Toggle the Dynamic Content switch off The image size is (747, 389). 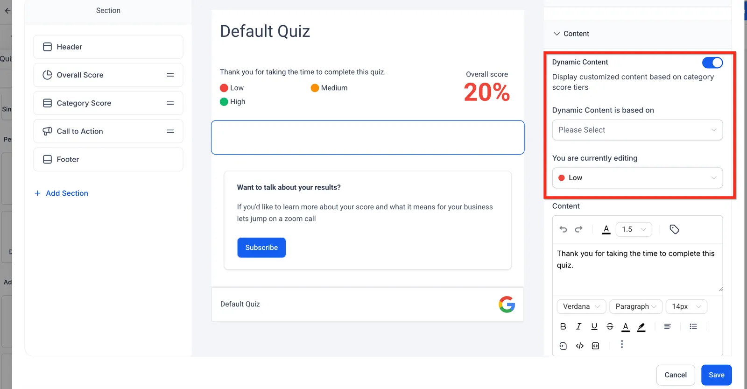tap(712, 63)
